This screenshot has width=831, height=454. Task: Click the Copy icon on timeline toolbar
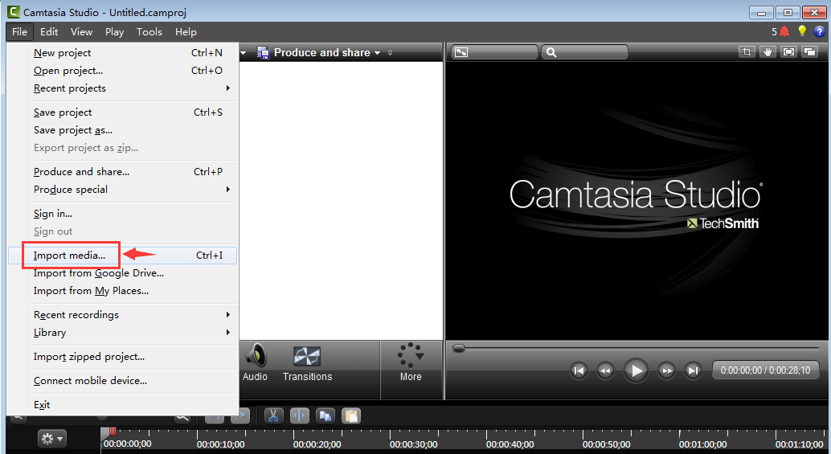click(325, 416)
